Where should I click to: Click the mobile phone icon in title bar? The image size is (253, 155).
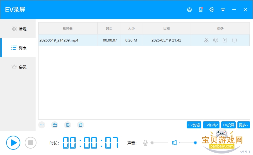tap(201, 10)
